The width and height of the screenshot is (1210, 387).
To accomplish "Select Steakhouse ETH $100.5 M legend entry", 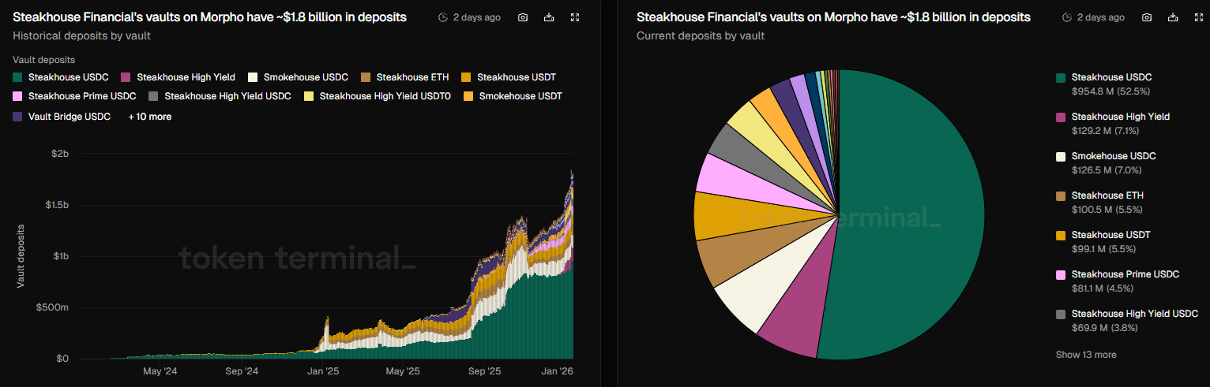I will tap(1107, 202).
